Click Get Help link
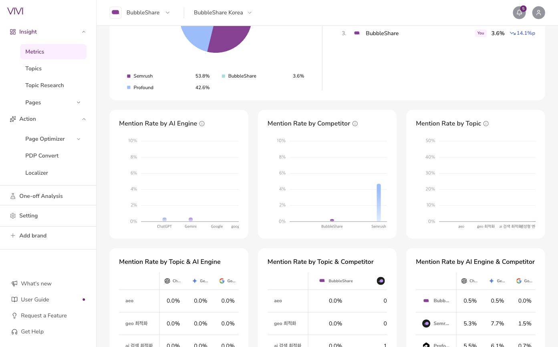This screenshot has height=347, width=558. point(32,331)
